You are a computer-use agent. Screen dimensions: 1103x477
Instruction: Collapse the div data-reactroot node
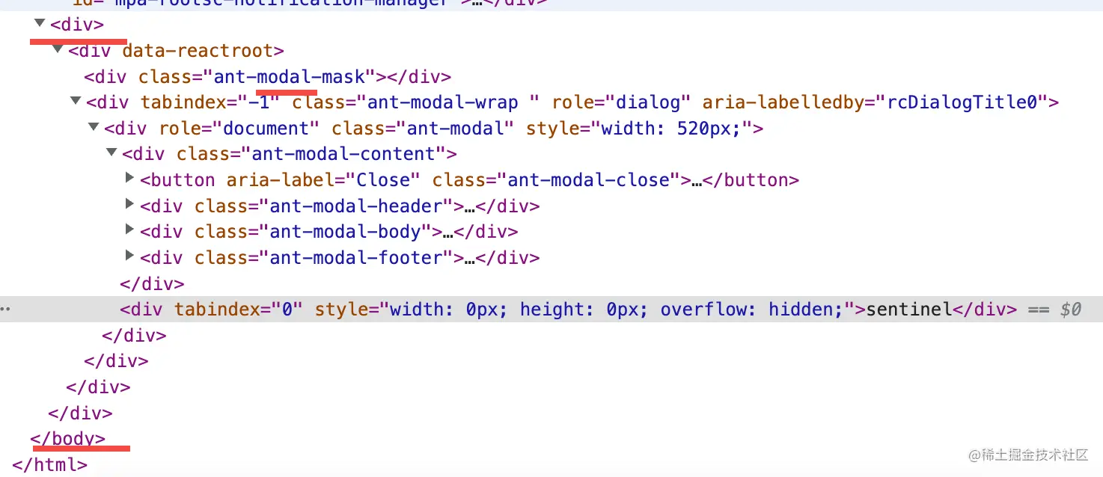(x=58, y=49)
